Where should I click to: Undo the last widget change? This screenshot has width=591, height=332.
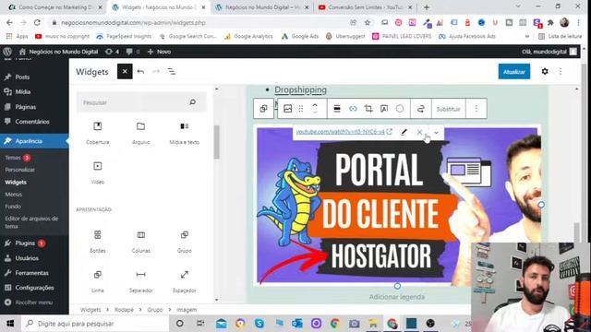140,72
